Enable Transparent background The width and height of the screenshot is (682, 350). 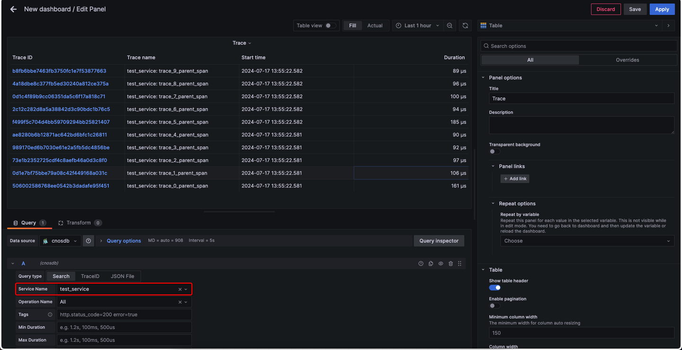(494, 151)
